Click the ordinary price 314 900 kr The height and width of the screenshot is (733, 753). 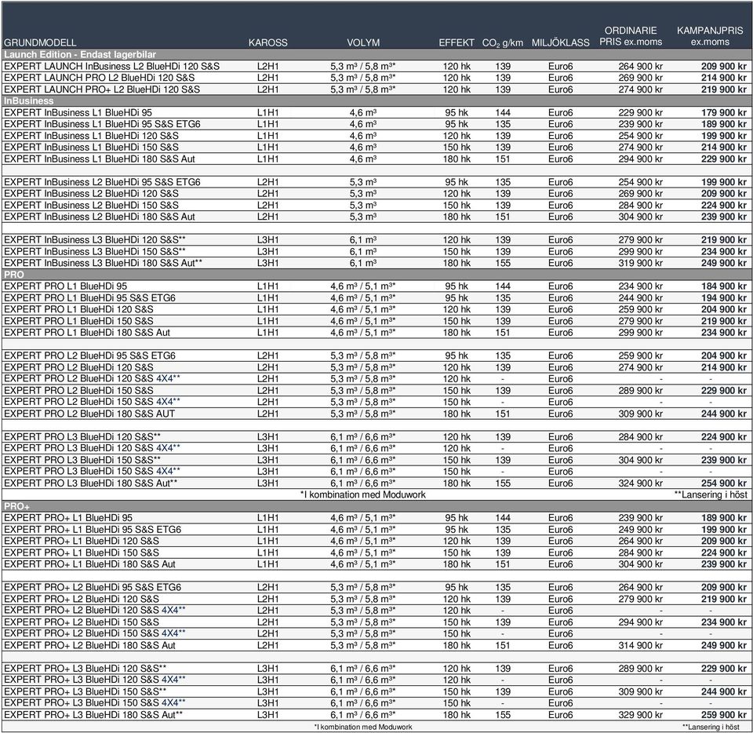[640, 645]
